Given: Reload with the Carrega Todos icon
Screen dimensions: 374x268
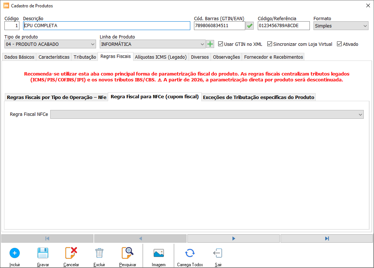Looking at the screenshot, I should point(190,253).
